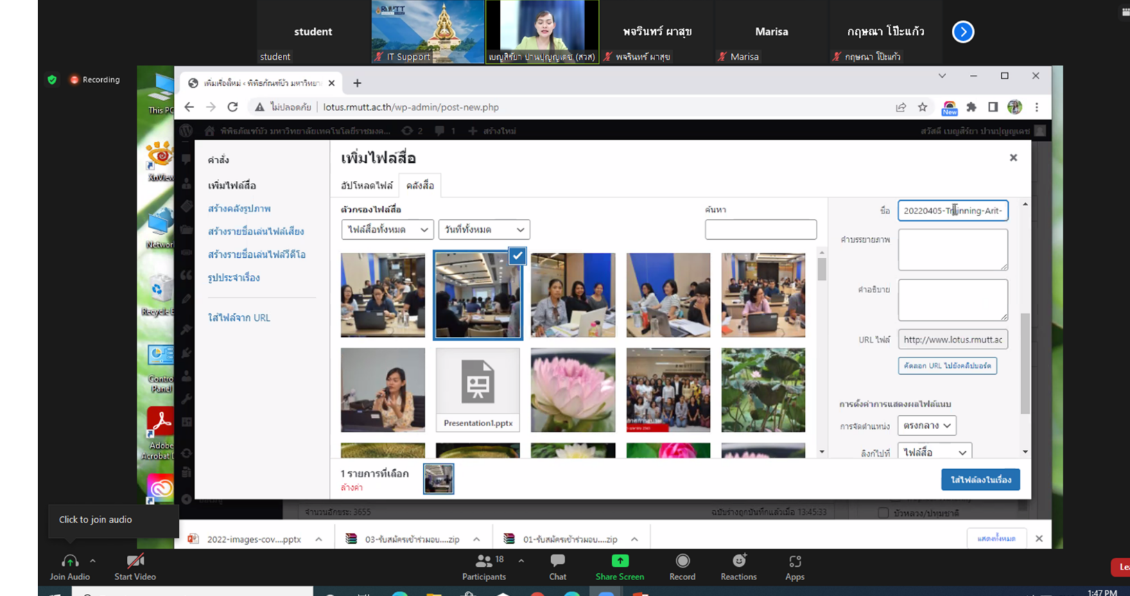
Task: Click the red ล้างค่า clear link
Action: (351, 488)
